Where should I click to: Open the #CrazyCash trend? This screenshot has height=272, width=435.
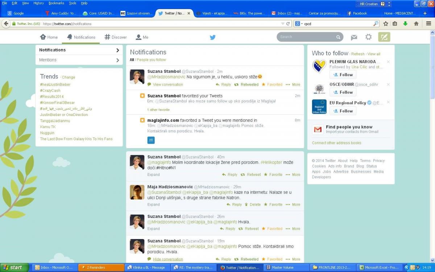[x=50, y=91]
